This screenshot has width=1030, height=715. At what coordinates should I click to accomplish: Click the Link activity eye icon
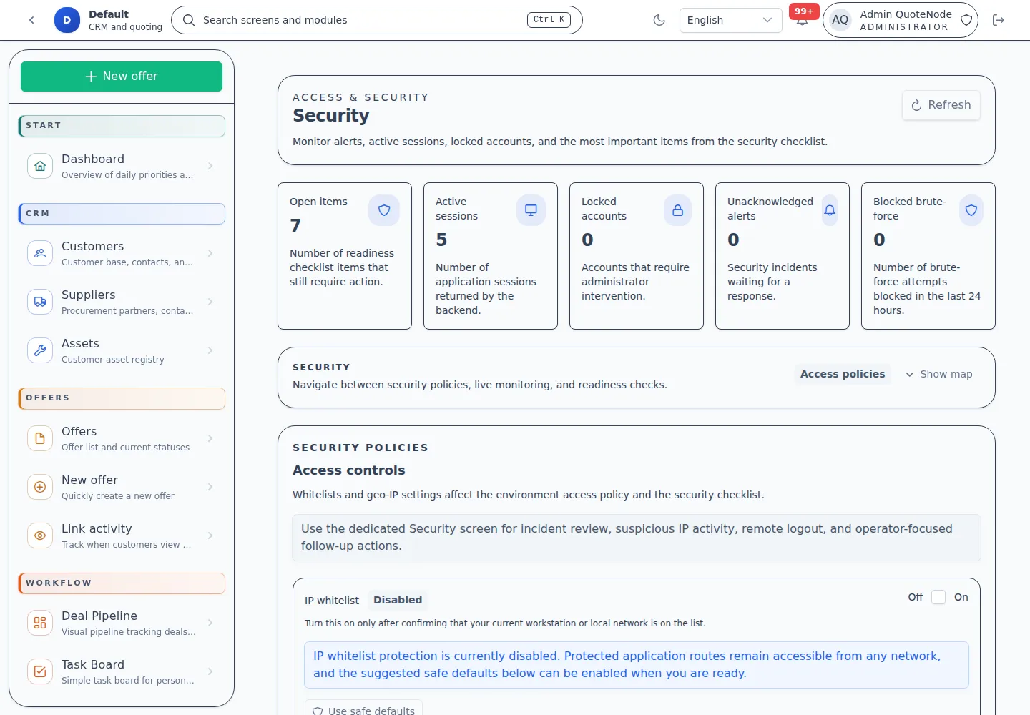pos(40,536)
